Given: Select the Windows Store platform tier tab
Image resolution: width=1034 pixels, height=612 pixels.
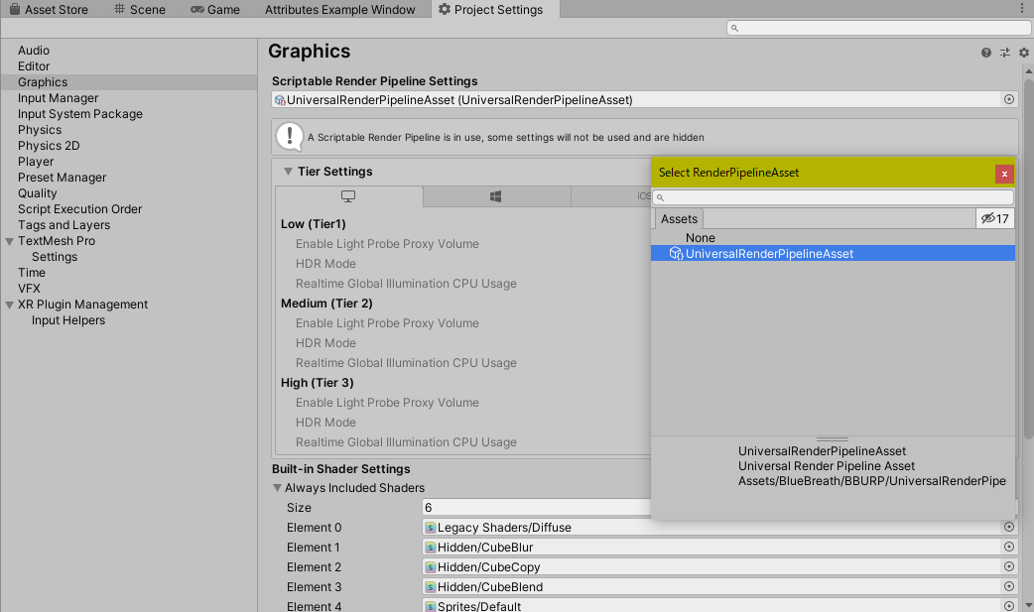Looking at the screenshot, I should 496,196.
